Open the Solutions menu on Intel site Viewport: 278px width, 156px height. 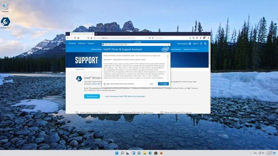(82, 43)
